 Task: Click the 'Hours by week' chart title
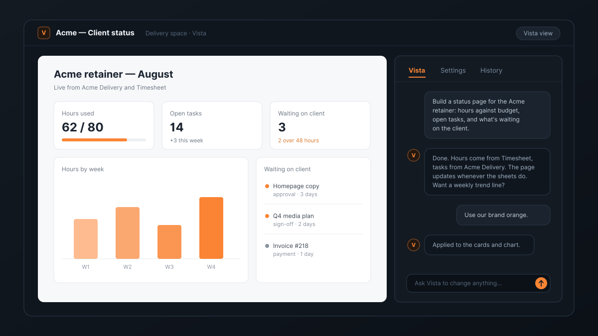point(83,169)
